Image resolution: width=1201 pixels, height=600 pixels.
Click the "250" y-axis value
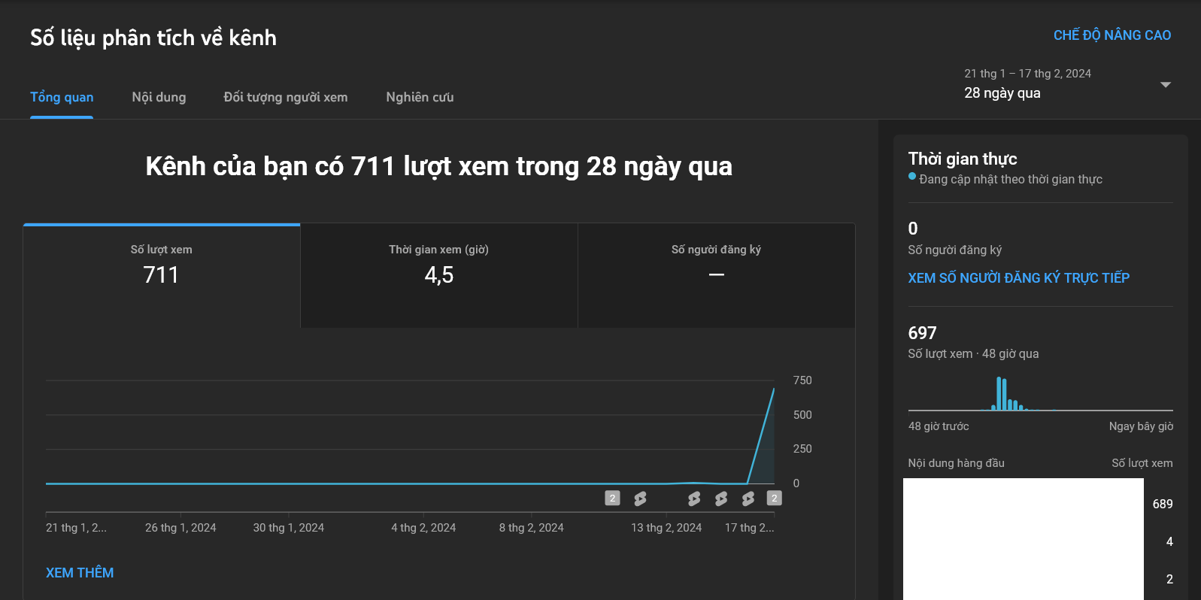[x=802, y=449]
